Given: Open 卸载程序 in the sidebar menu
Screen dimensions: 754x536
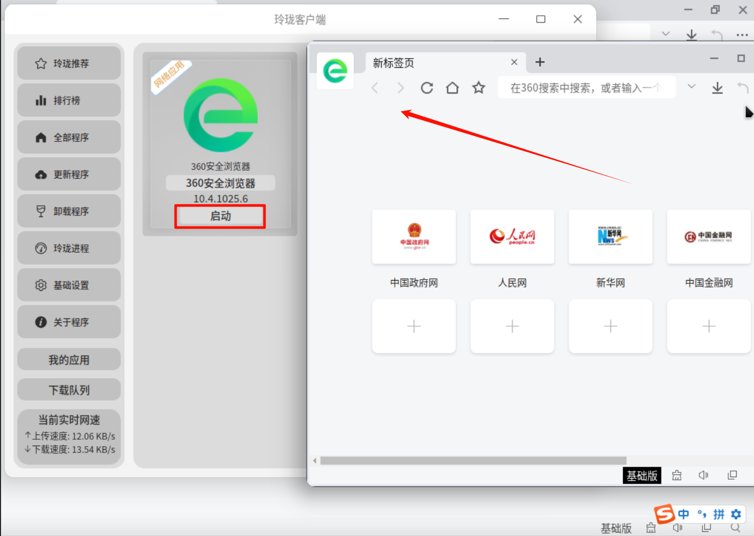Looking at the screenshot, I should (x=69, y=211).
